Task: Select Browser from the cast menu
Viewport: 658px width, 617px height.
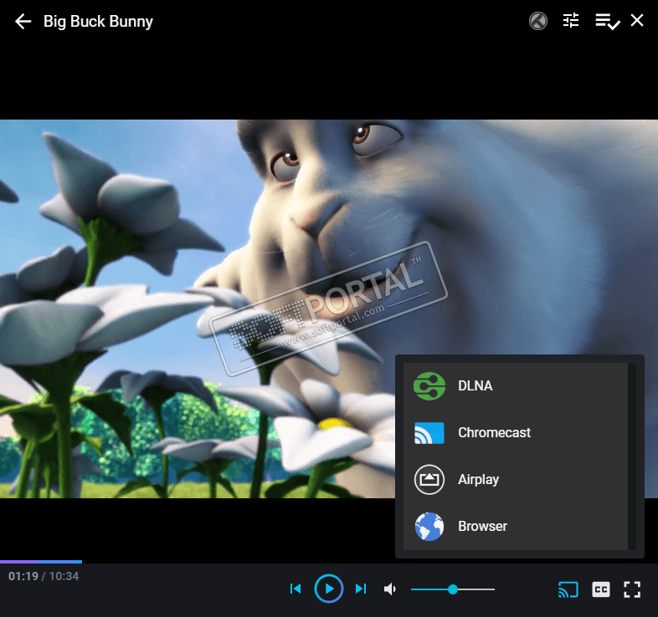Action: coord(516,527)
